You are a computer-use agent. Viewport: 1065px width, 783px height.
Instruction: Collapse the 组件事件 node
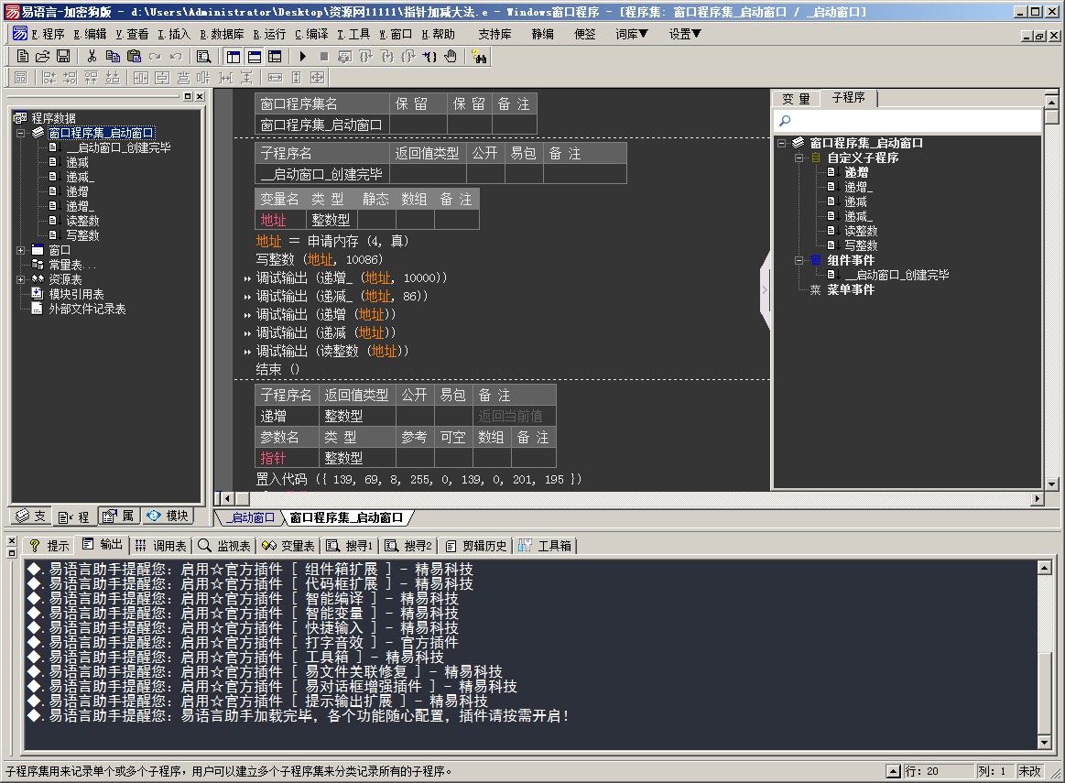tap(799, 260)
